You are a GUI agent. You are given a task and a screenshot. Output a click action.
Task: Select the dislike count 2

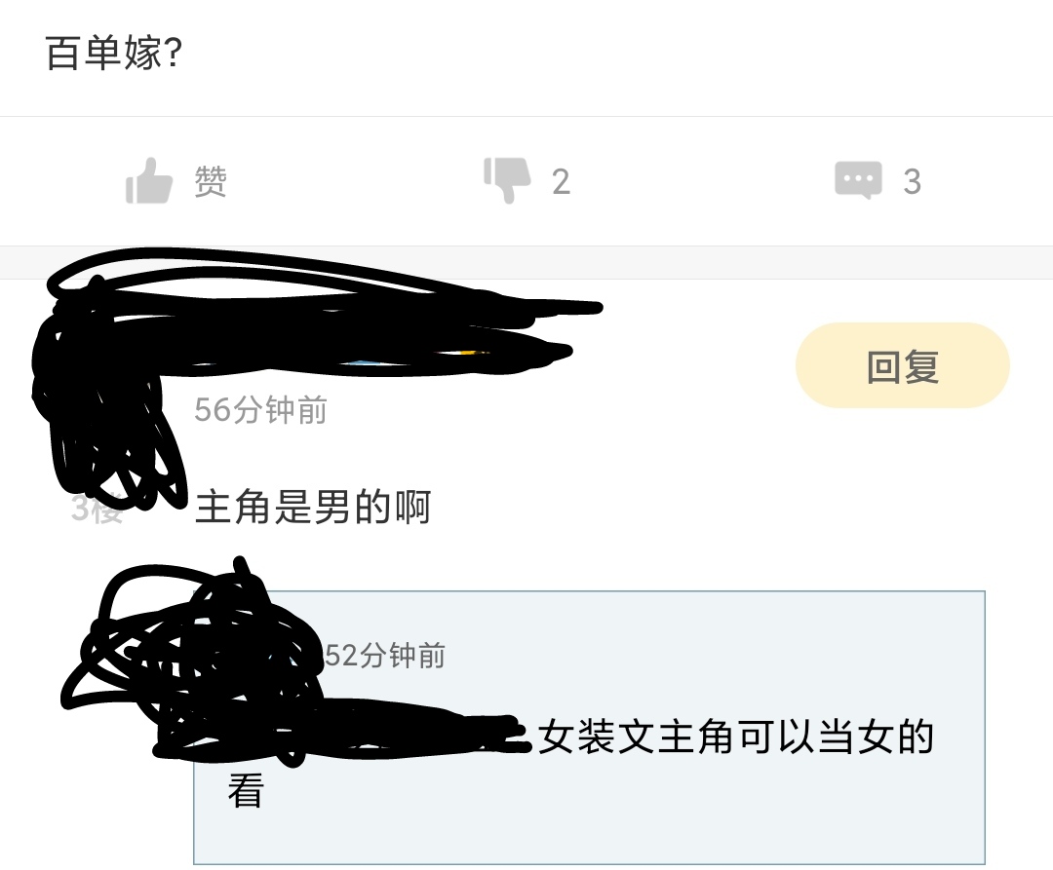point(562,182)
